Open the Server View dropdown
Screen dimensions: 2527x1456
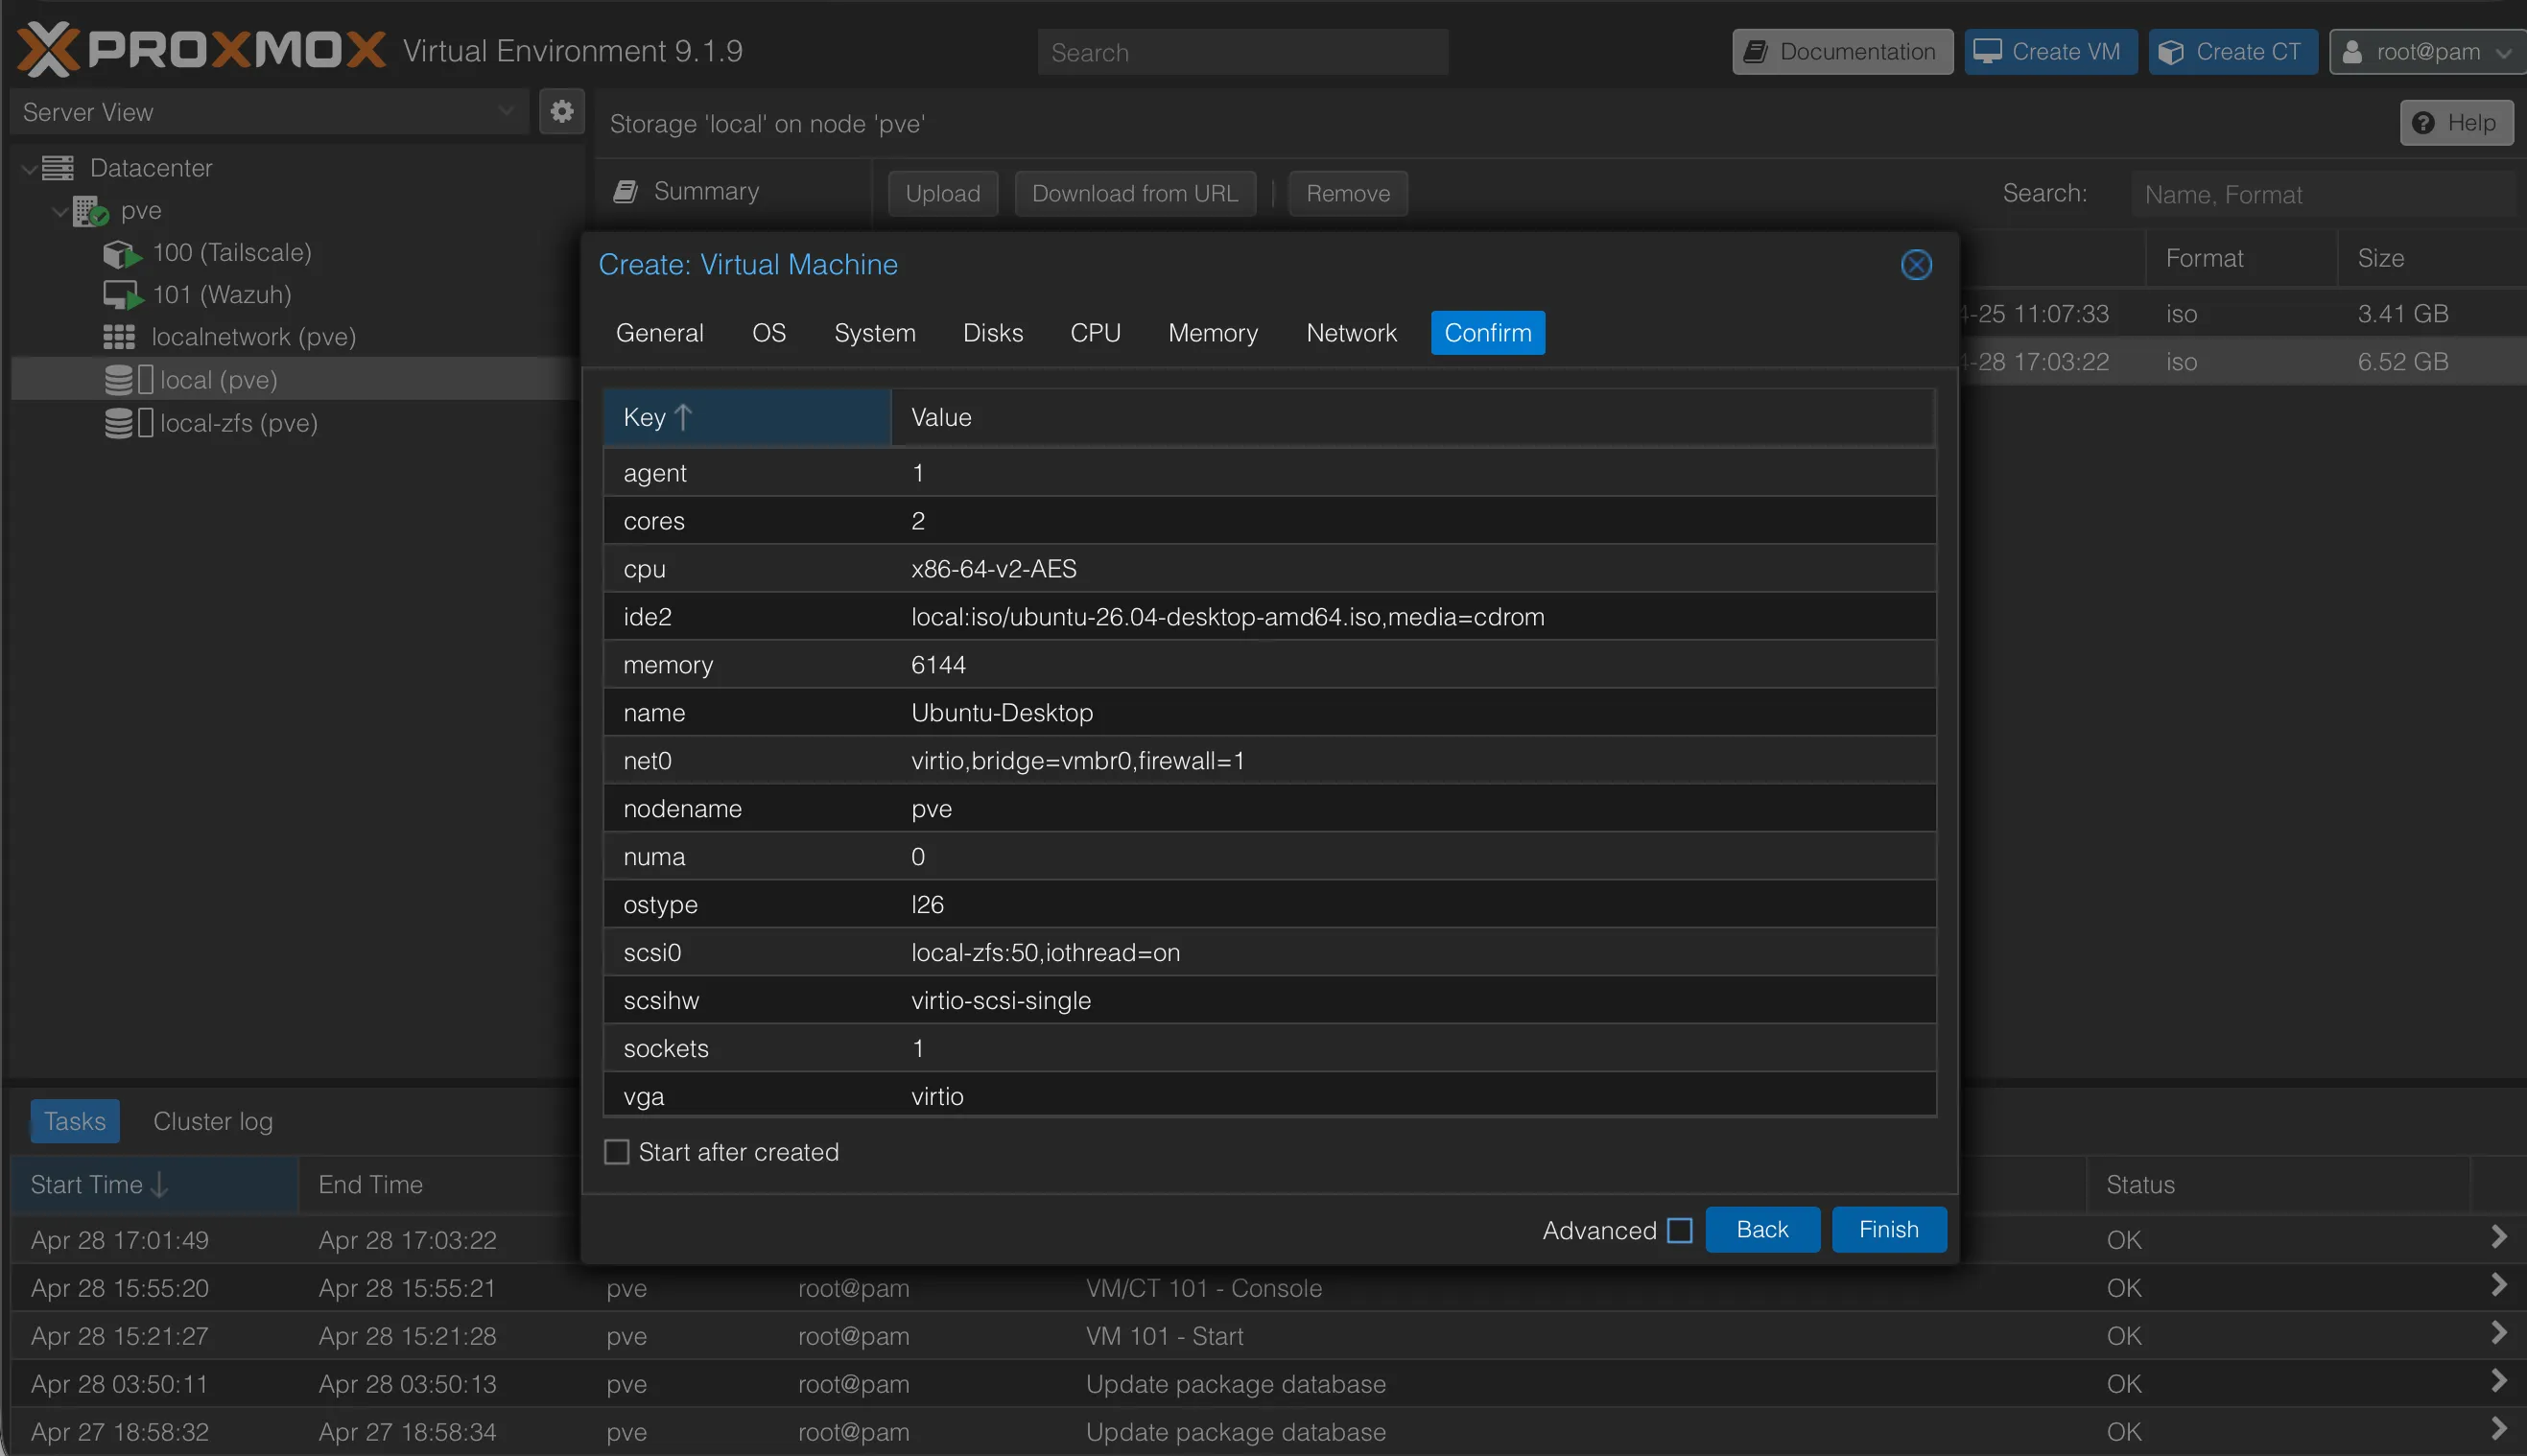pos(506,111)
